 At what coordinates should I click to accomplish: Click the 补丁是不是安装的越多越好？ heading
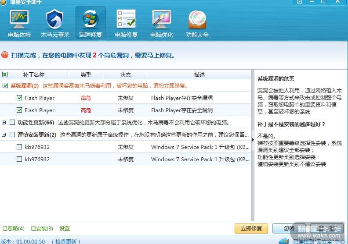[x=291, y=124]
